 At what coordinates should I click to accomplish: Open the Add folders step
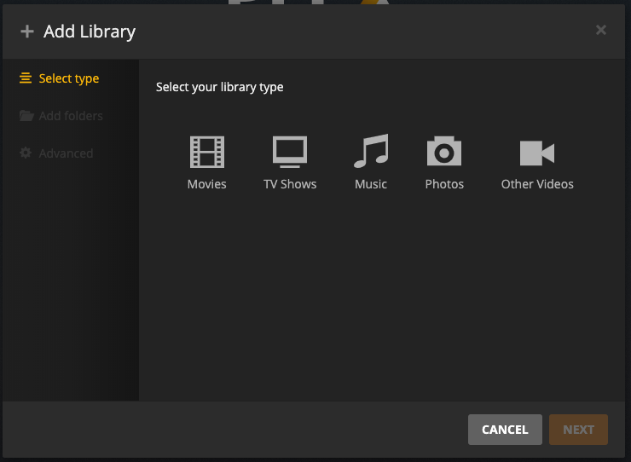[x=71, y=116]
